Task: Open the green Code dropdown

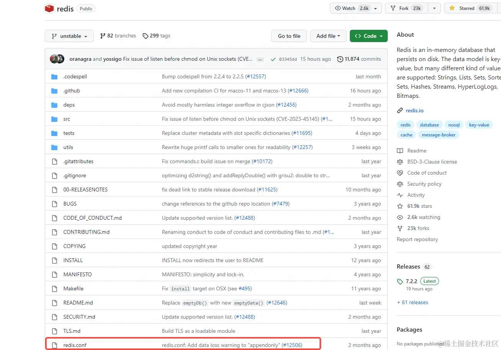Action: [369, 36]
